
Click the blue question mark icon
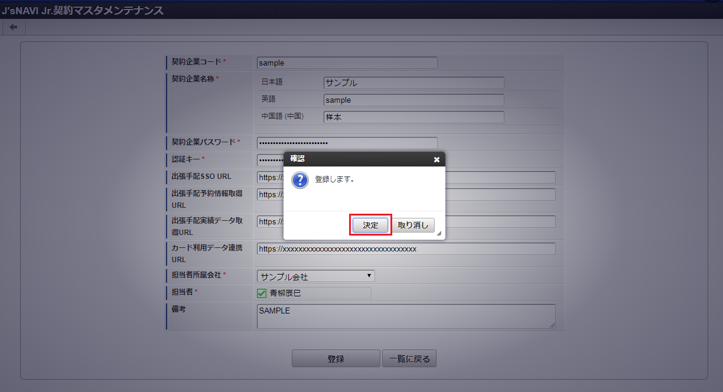[300, 180]
